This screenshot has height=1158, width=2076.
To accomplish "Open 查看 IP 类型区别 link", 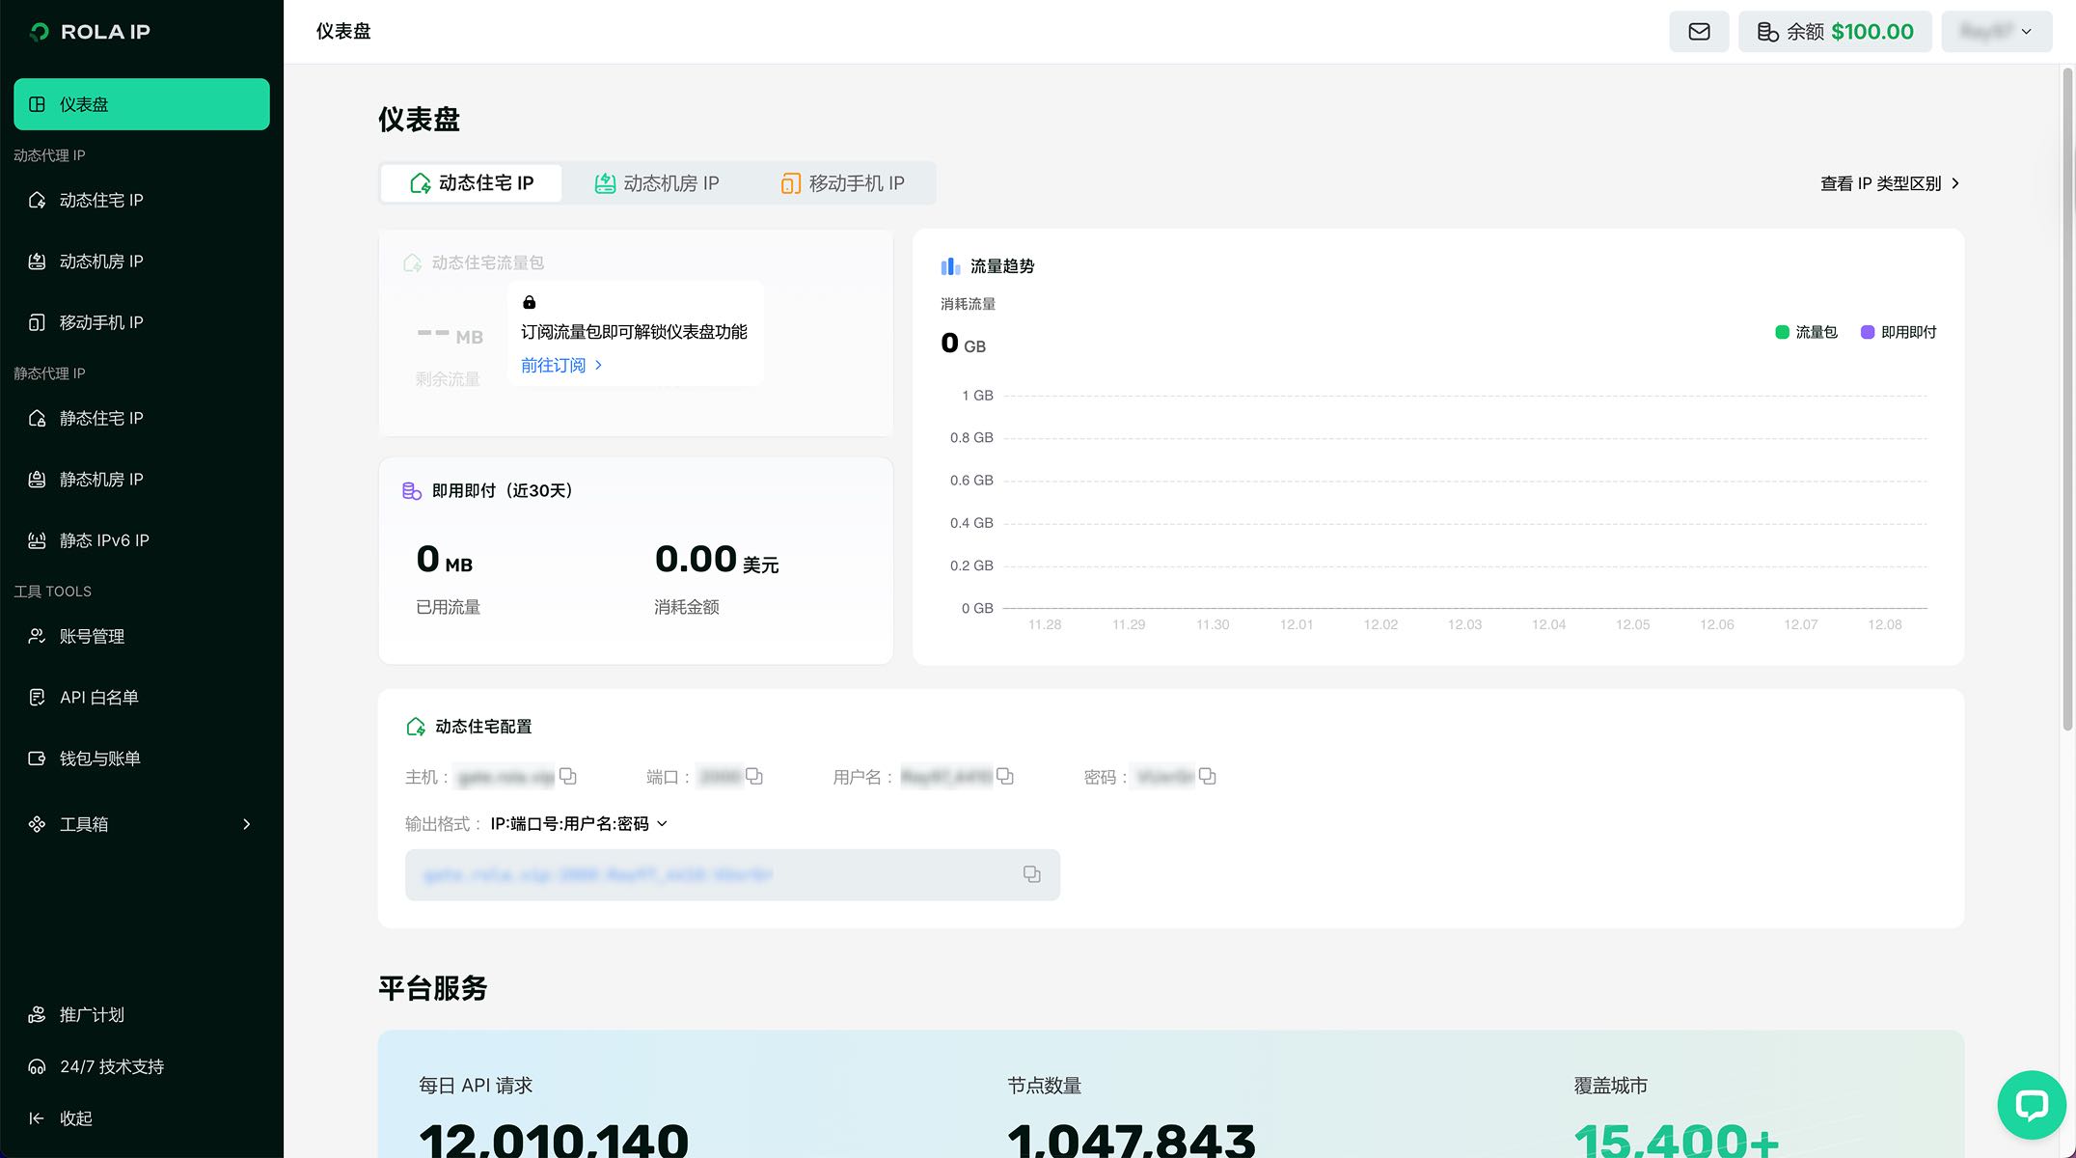I will coord(1889,183).
